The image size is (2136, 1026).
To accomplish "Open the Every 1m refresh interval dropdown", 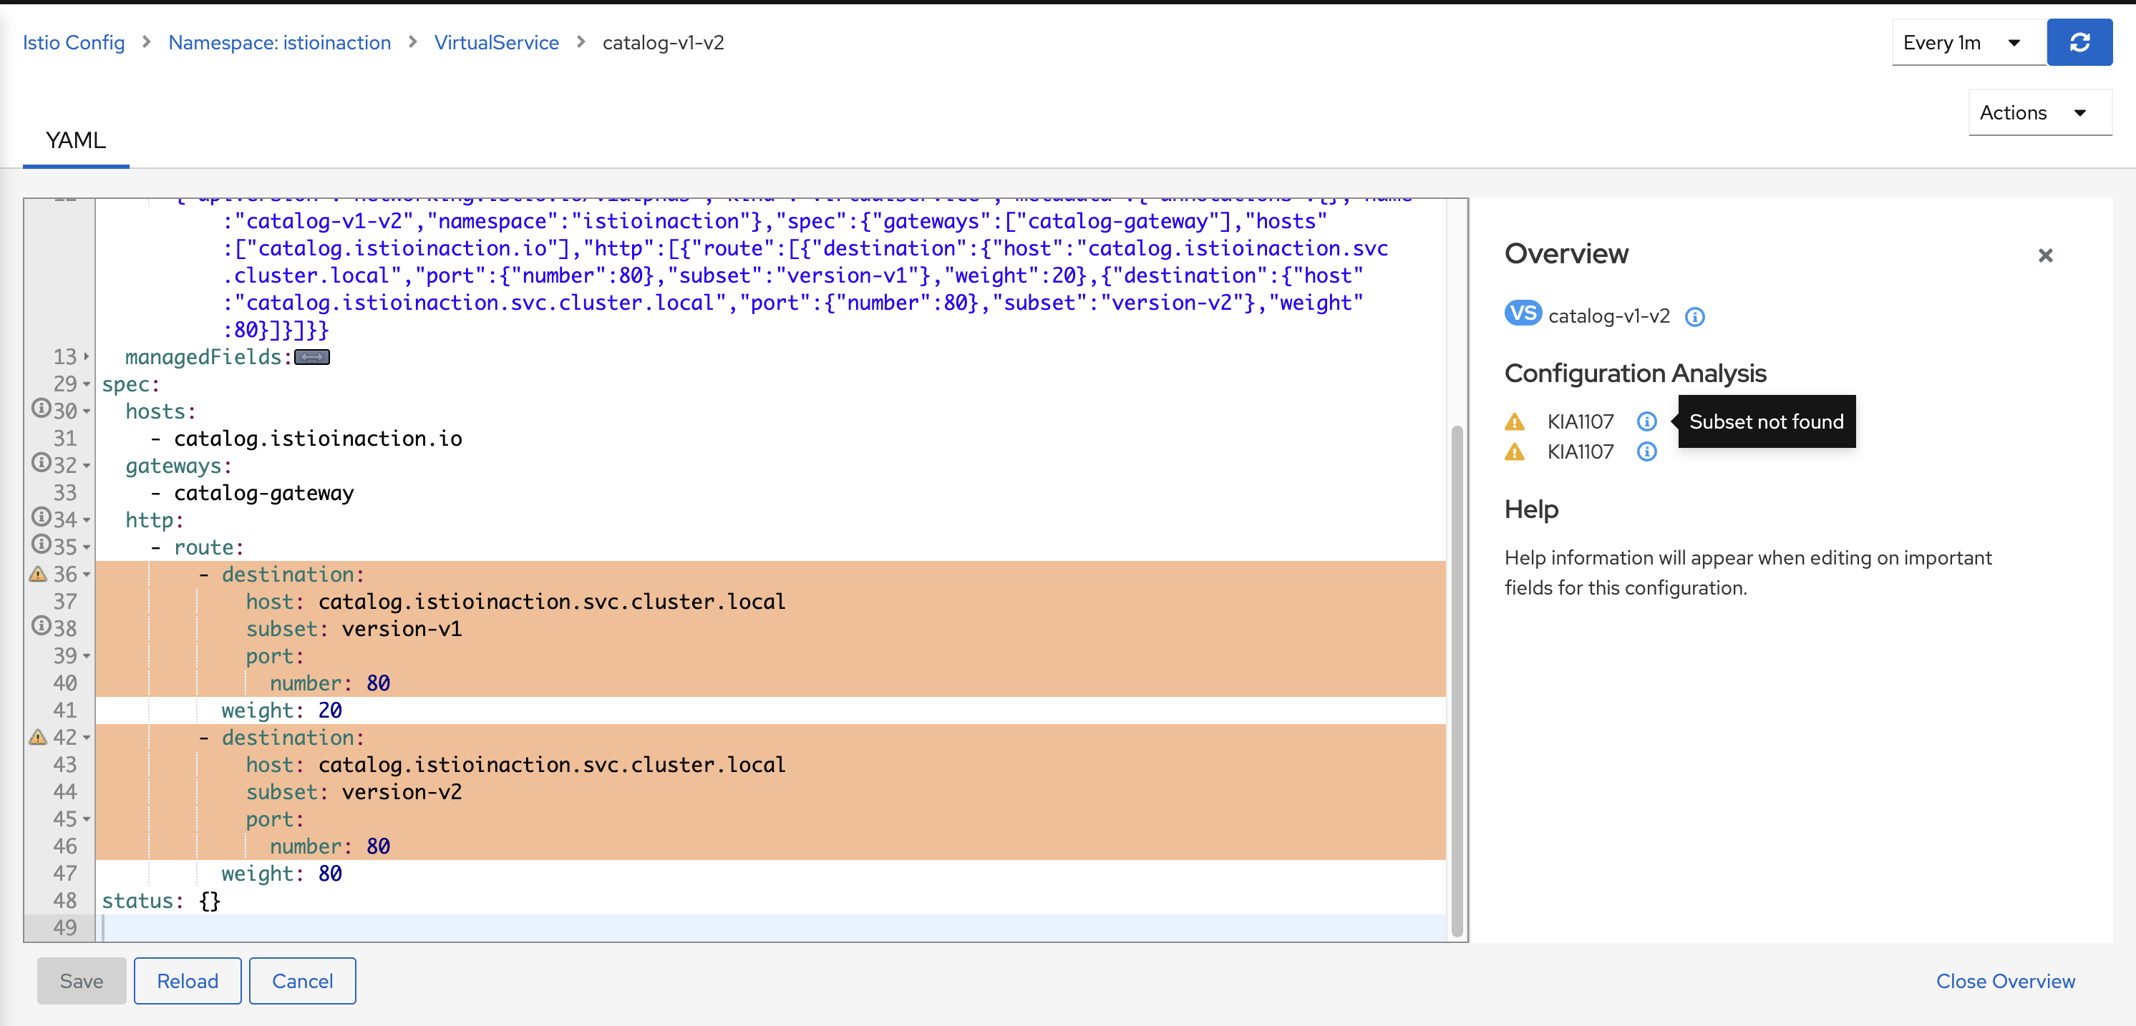I will pos(1967,43).
